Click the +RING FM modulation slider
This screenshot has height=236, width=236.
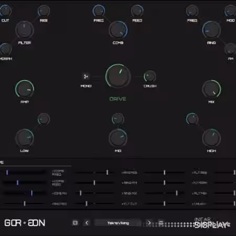pyautogui.click(x=164, y=183)
